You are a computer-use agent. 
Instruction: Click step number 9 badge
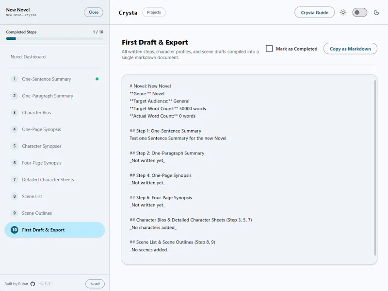tap(15, 213)
